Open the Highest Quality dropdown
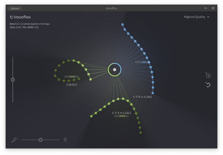Image resolution: width=223 pixels, height=155 pixels. point(196,17)
